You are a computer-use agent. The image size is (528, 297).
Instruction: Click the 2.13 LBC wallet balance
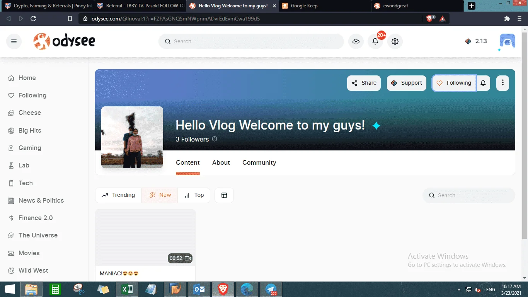click(476, 41)
